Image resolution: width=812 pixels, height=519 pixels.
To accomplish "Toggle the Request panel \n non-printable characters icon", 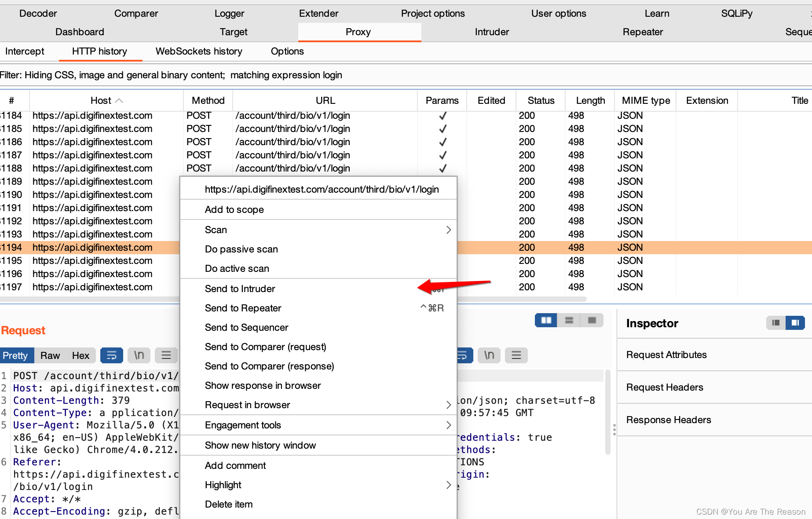I will click(x=139, y=355).
